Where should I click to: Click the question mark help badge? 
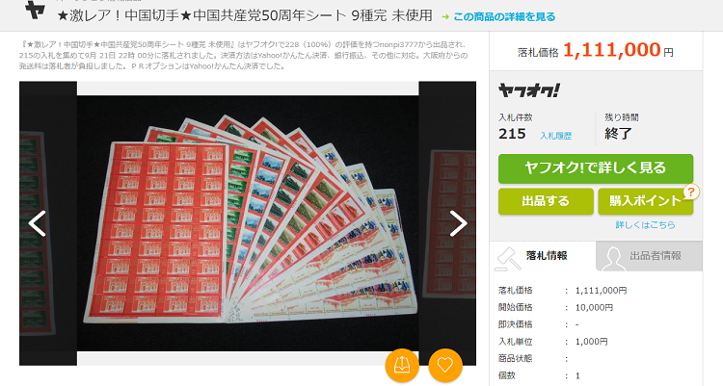pos(690,192)
